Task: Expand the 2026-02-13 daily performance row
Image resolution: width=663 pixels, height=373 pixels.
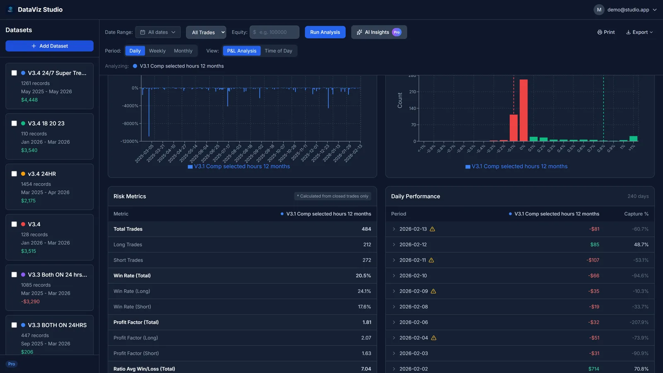Action: (x=394, y=229)
